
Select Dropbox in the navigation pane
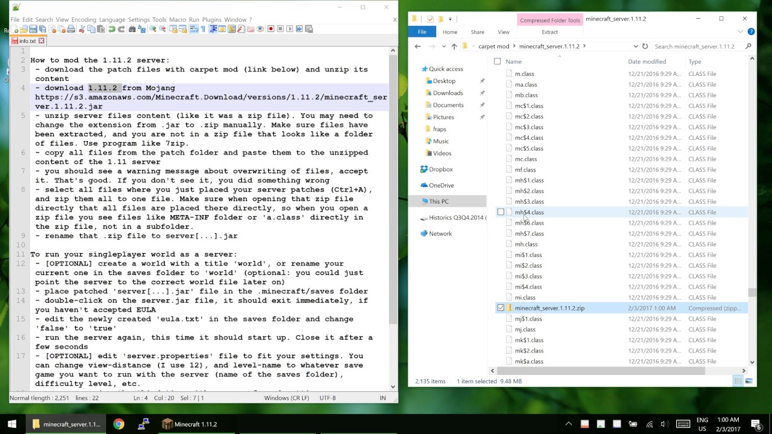(x=440, y=169)
